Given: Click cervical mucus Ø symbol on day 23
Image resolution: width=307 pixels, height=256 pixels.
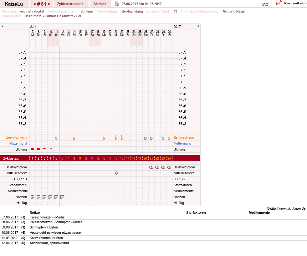Looking at the screenshot, I should coord(163,138).
